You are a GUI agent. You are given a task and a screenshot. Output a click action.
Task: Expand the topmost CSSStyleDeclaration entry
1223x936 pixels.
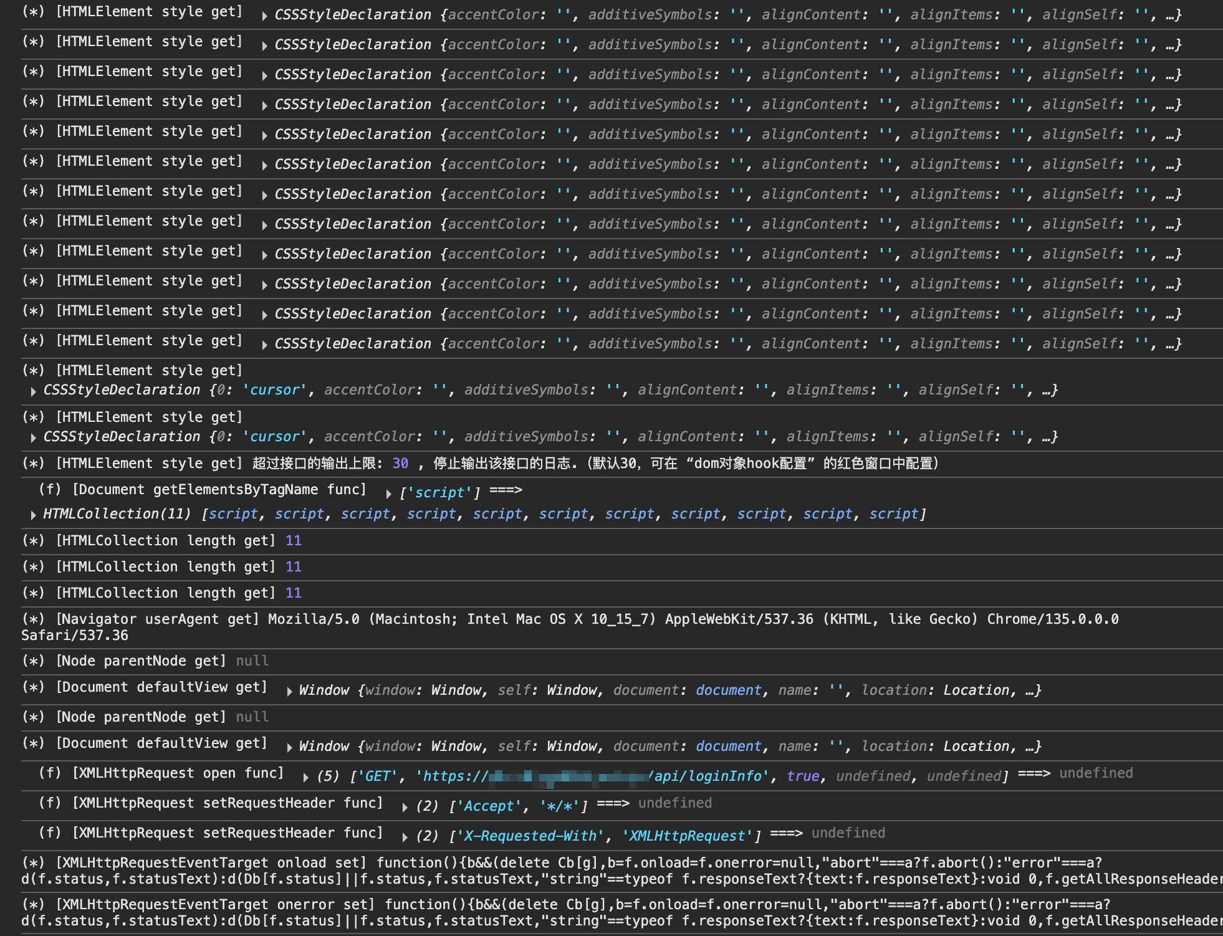(265, 16)
